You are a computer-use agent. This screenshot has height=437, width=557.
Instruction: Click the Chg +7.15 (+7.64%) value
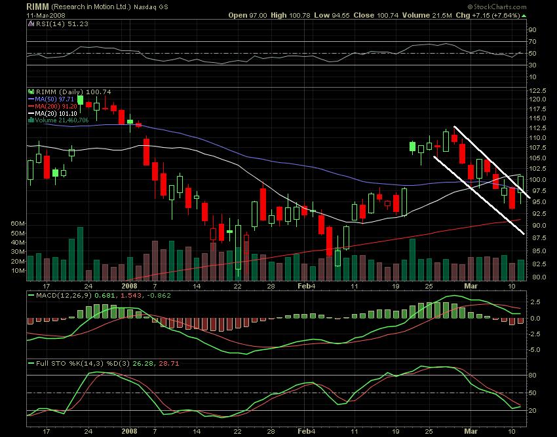point(488,15)
